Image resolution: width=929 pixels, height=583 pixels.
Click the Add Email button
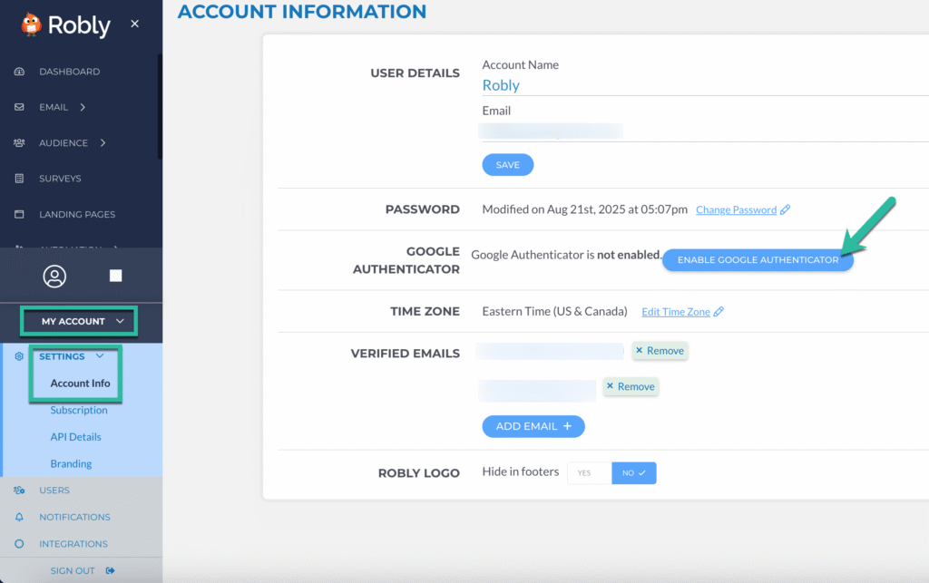(x=533, y=426)
